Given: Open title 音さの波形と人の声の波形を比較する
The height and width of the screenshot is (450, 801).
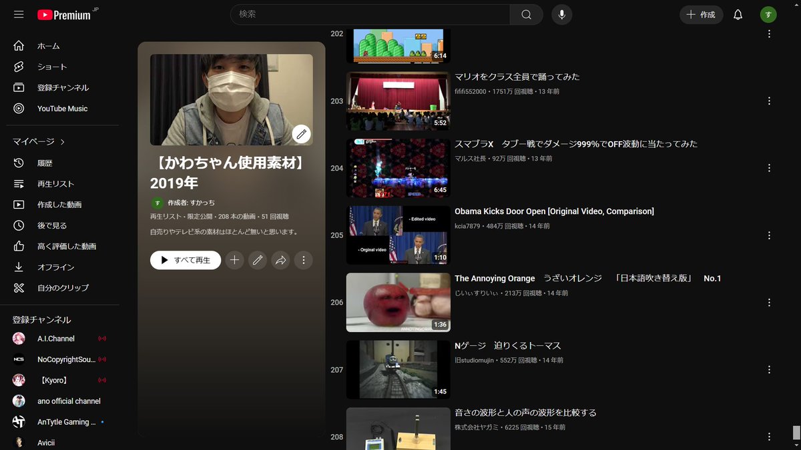Looking at the screenshot, I should [525, 413].
